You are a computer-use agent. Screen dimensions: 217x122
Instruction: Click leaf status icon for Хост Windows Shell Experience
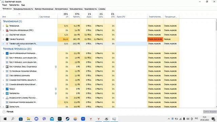[x=56, y=67]
